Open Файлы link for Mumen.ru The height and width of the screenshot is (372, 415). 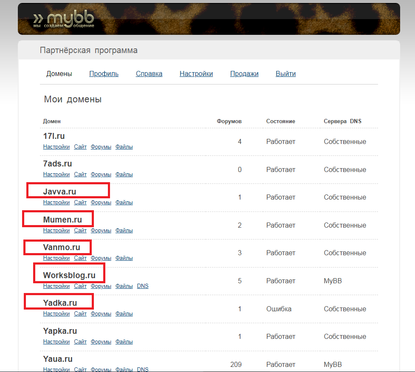[x=124, y=231]
